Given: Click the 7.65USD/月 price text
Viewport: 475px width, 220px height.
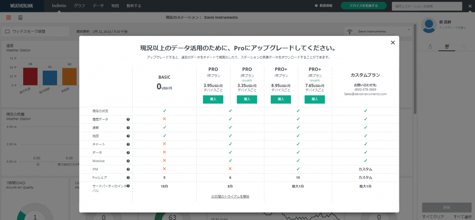Looking at the screenshot, I should coord(315,86).
